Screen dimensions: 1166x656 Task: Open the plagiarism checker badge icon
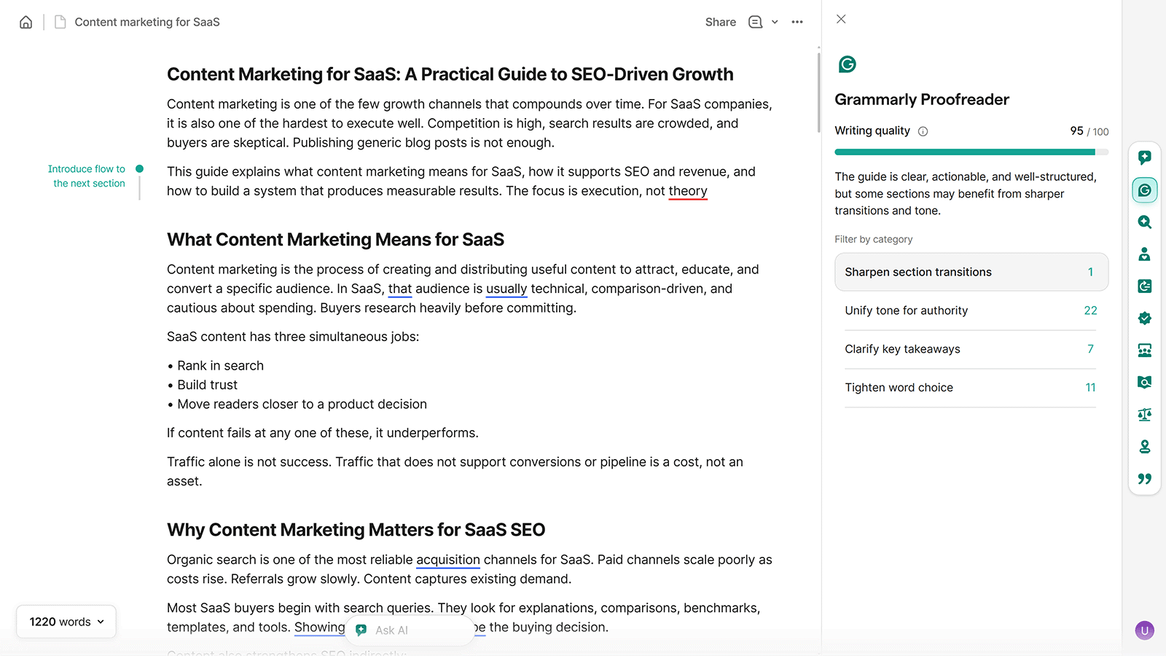pyautogui.click(x=1144, y=318)
